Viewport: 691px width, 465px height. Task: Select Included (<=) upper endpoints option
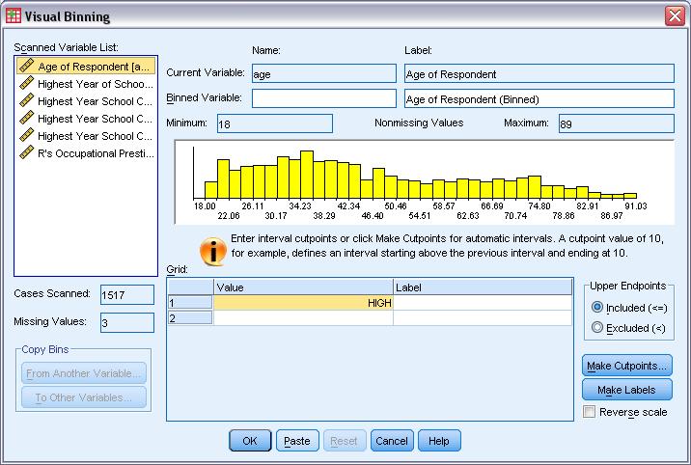coord(597,308)
